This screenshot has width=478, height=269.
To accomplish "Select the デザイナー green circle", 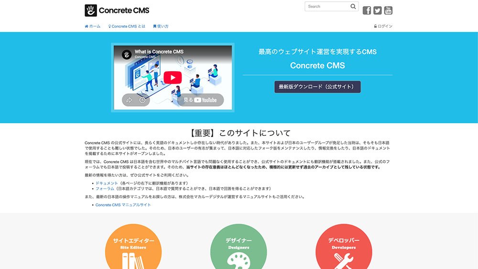I will pos(239,247).
